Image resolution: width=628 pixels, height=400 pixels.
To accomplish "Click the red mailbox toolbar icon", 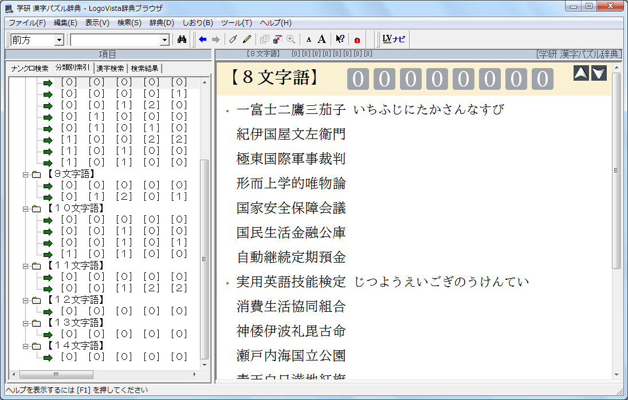I will coord(357,39).
